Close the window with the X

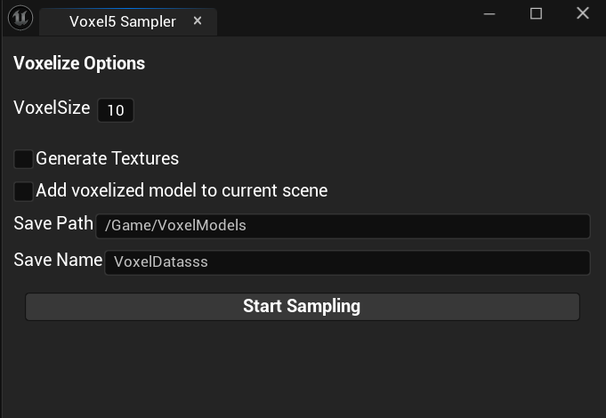click(x=583, y=13)
